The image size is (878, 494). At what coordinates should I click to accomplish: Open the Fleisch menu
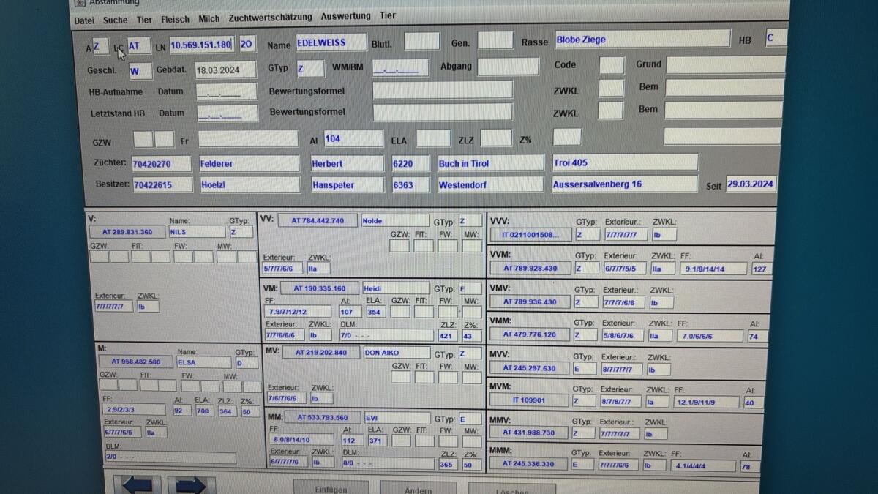click(x=175, y=20)
